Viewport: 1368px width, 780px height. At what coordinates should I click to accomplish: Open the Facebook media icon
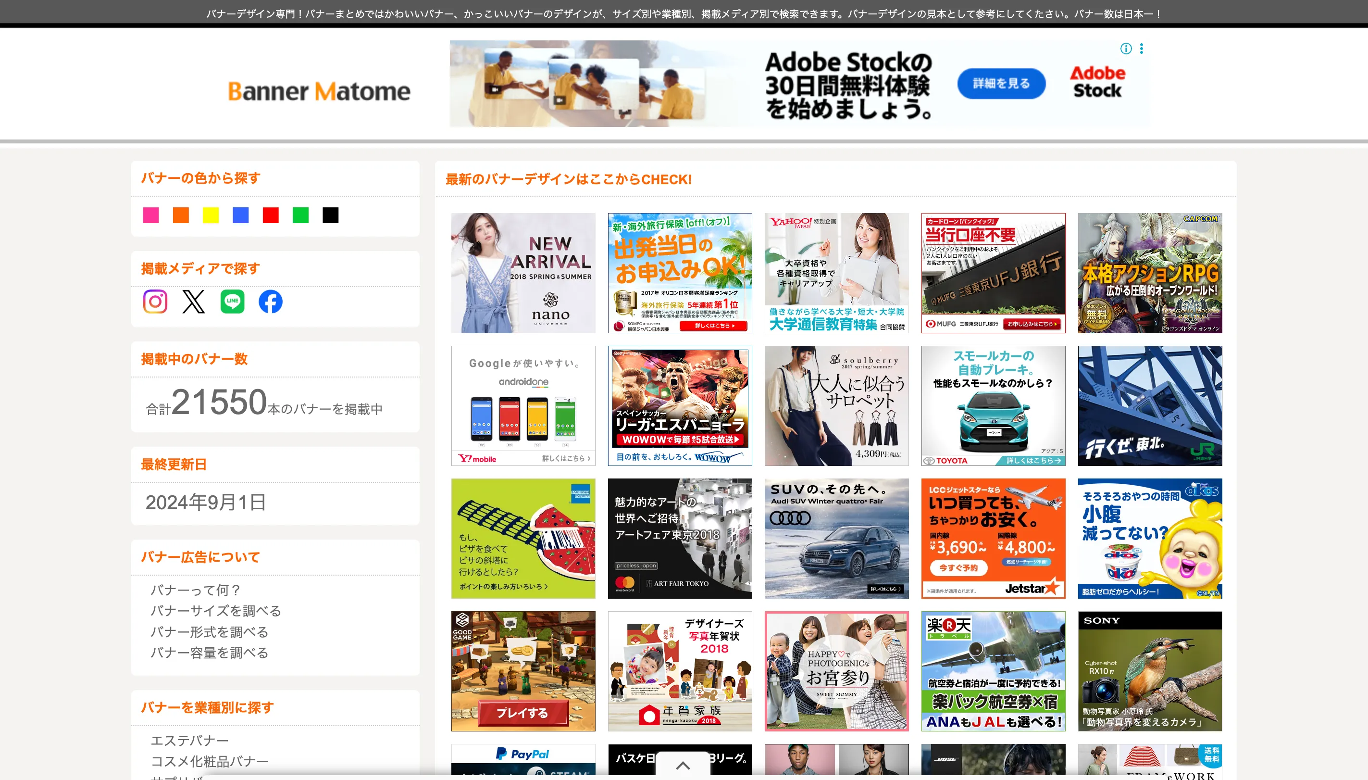[271, 302]
